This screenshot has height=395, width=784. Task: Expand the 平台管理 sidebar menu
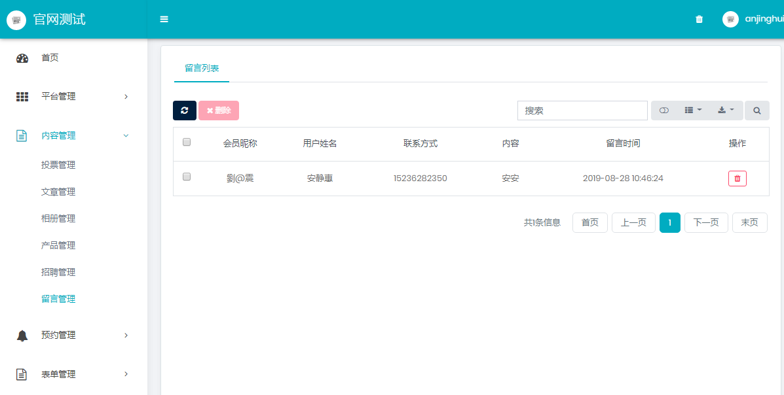point(72,97)
